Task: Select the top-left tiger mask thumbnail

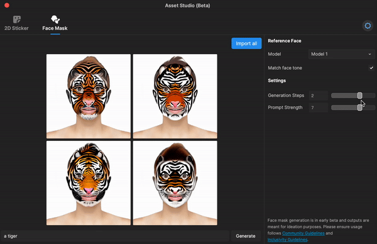Action: (x=89, y=96)
